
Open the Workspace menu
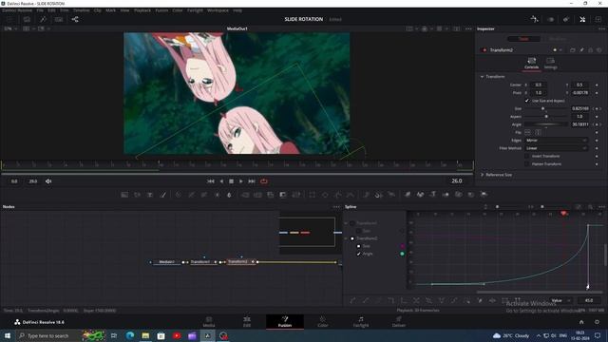click(218, 10)
